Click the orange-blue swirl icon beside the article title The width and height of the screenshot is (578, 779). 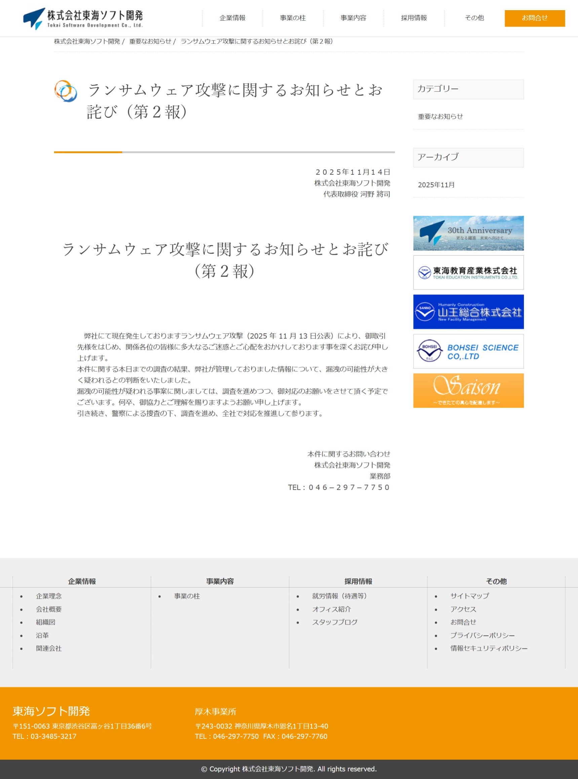click(x=66, y=91)
